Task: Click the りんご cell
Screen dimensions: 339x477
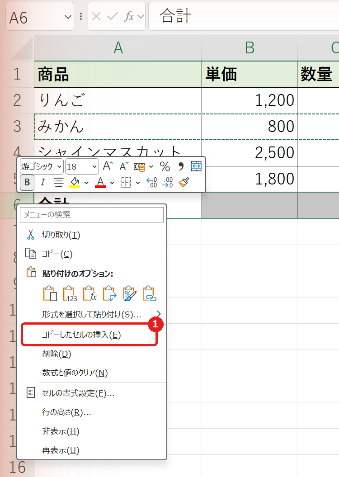Action: pyautogui.click(x=118, y=100)
